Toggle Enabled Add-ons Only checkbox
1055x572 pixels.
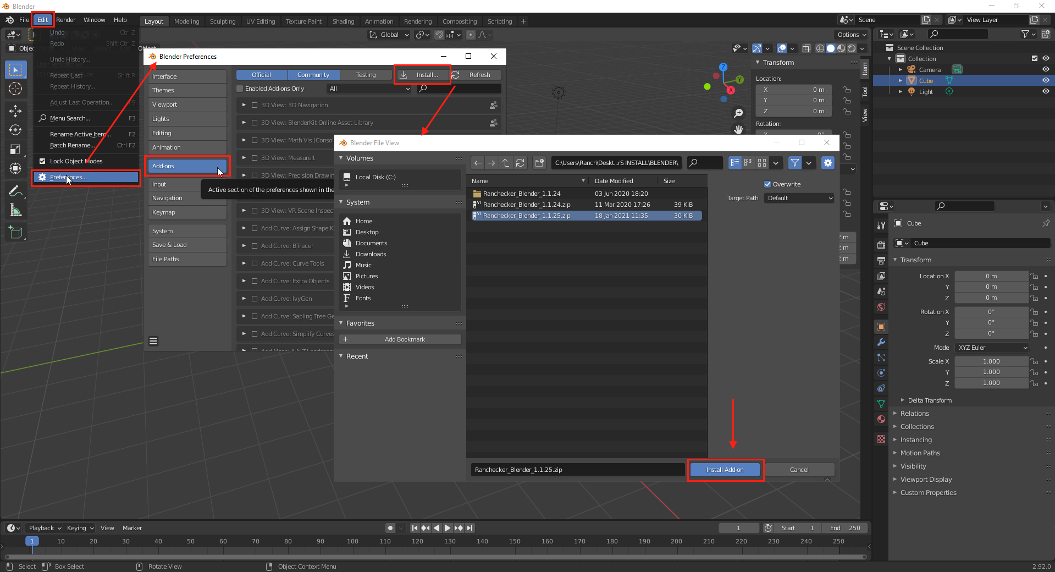(240, 89)
